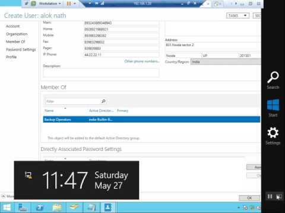Click the Main phone number field
The image size is (285, 213).
[122, 23]
